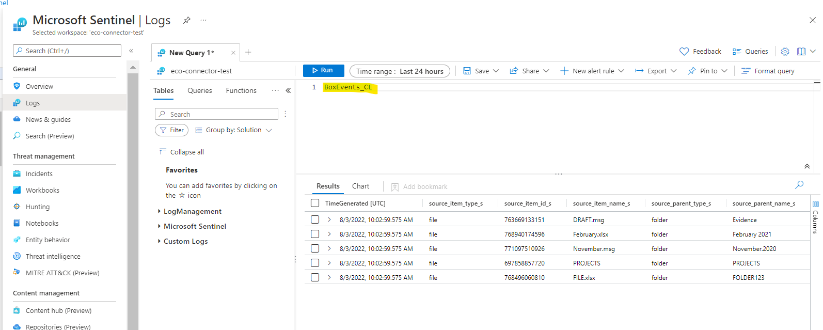Search the results with magnifier icon
This screenshot has height=330, width=823.
tap(799, 184)
